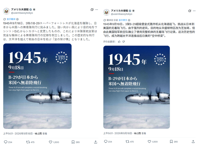Open more options menu on right post
Viewport: 198px width, 146px height.
click(194, 11)
